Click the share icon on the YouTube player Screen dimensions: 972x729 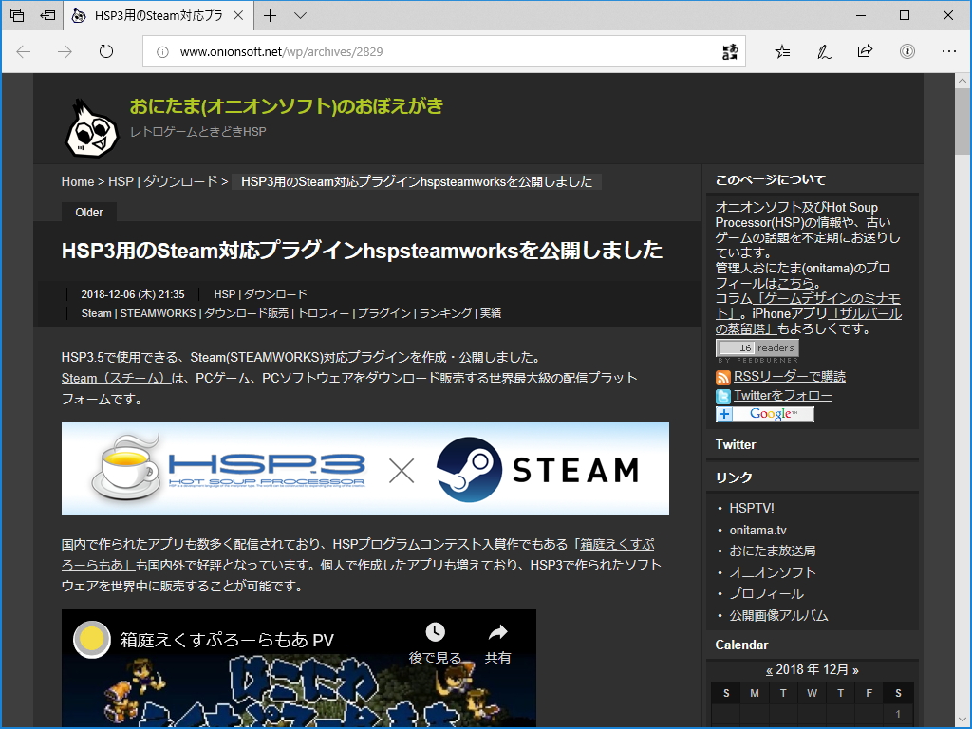pyautogui.click(x=496, y=630)
